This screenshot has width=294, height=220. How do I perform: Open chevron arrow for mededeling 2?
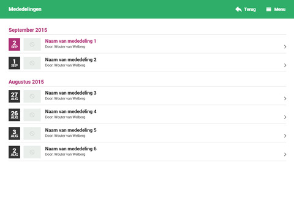[285, 65]
